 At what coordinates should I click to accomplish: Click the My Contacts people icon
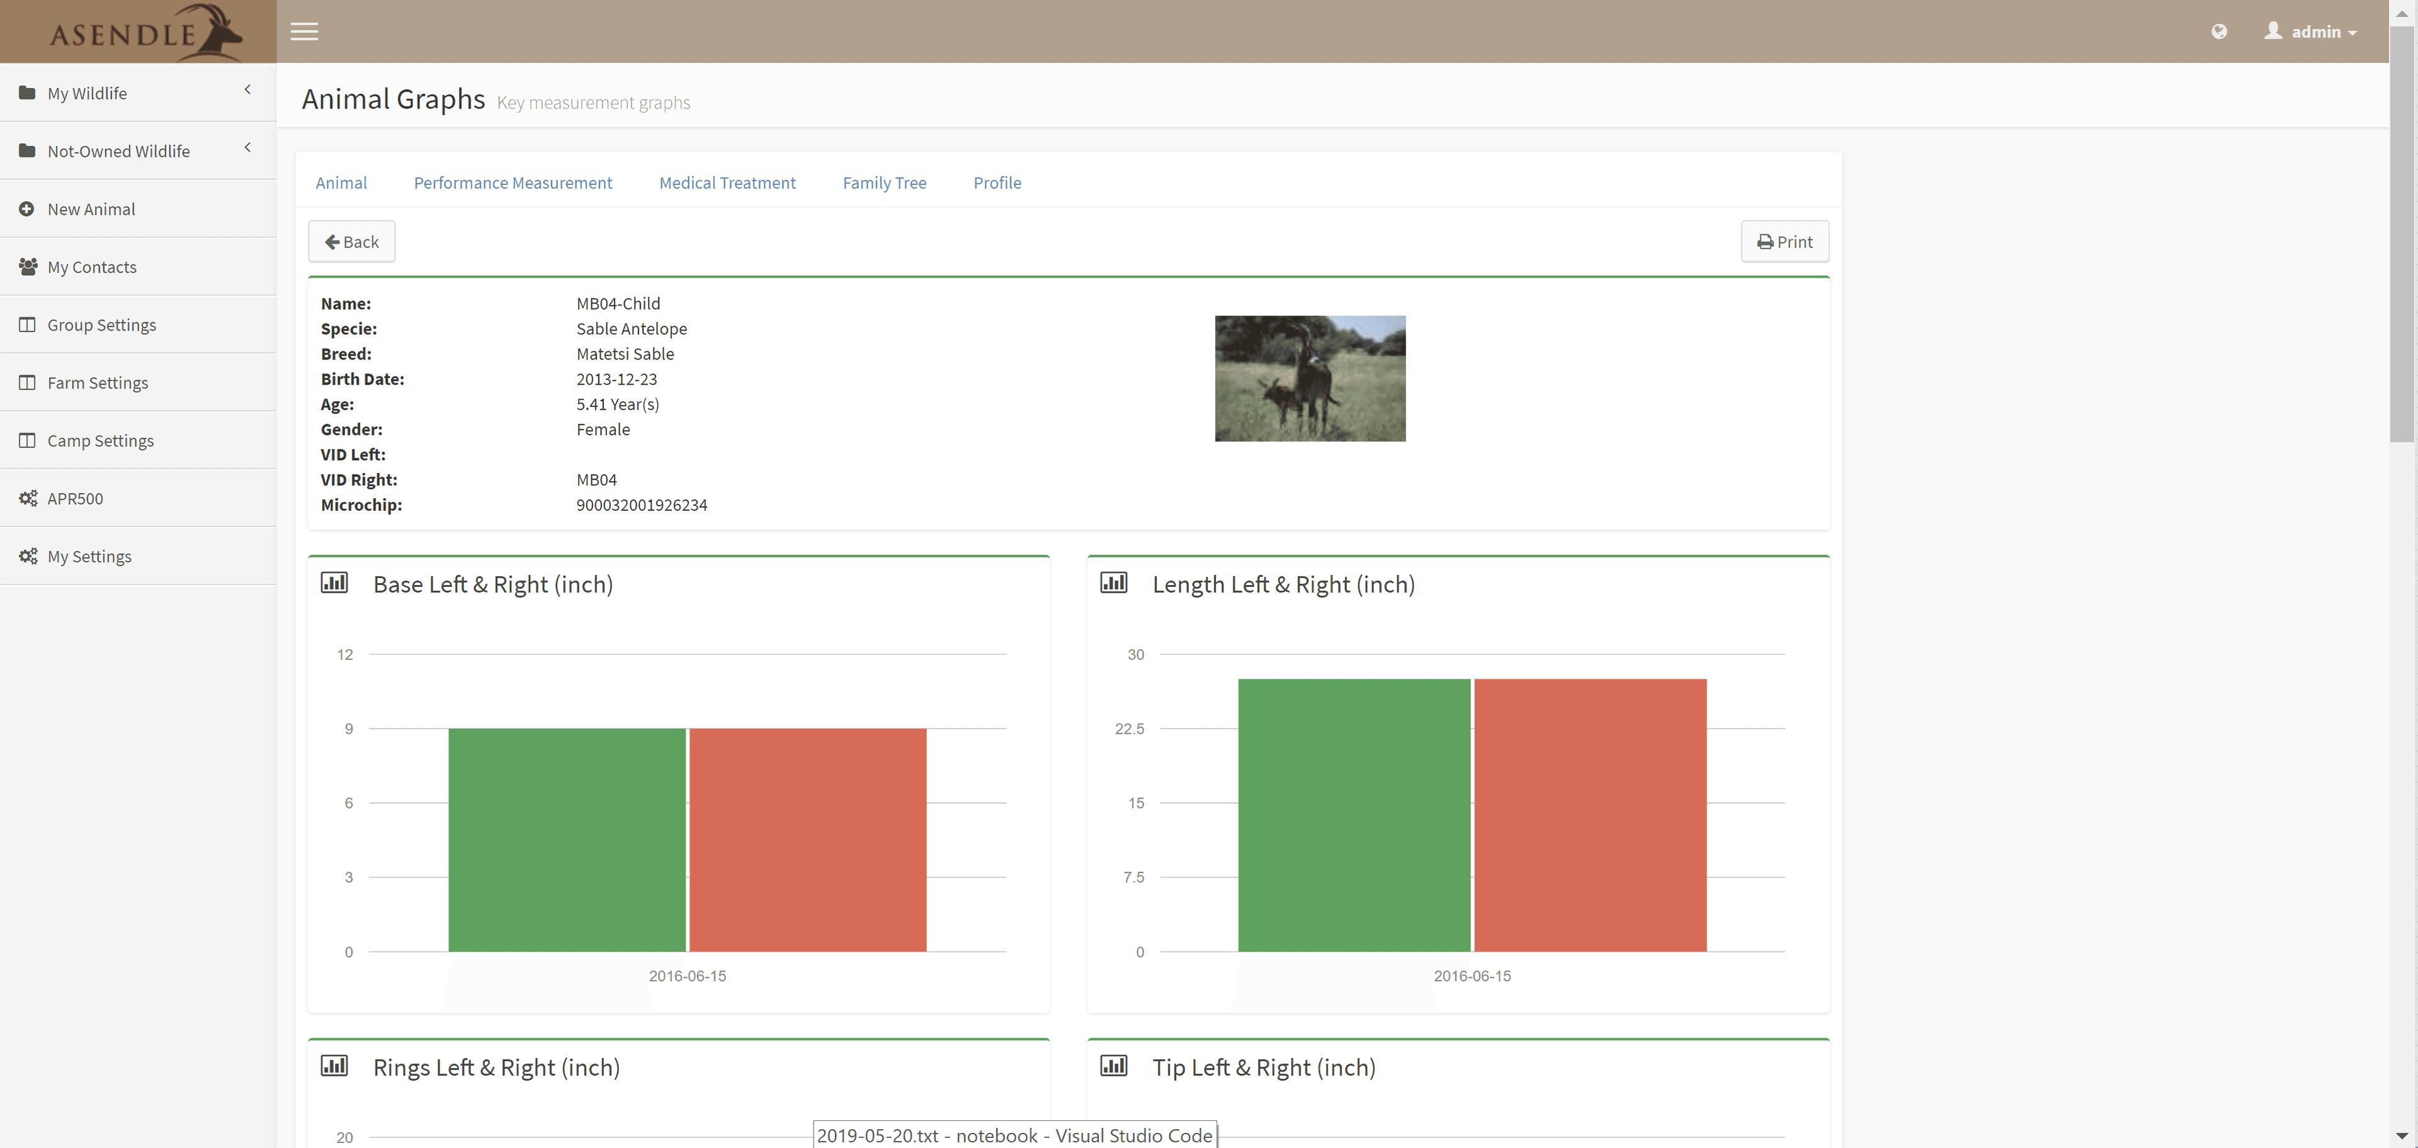click(x=28, y=266)
